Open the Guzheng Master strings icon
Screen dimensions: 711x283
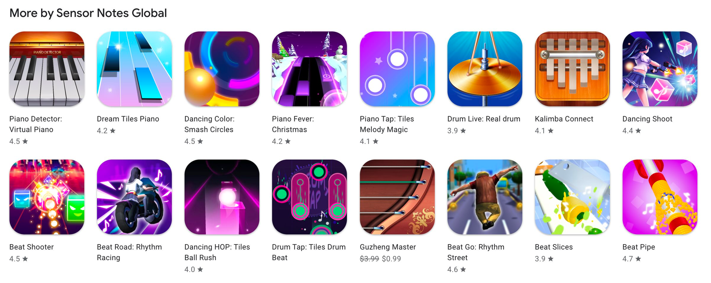click(397, 197)
